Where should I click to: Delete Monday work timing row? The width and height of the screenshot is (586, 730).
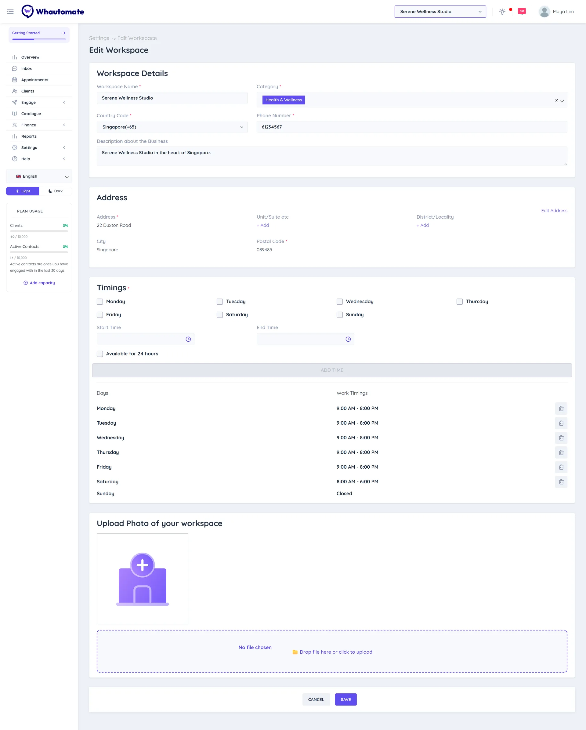pyautogui.click(x=561, y=408)
